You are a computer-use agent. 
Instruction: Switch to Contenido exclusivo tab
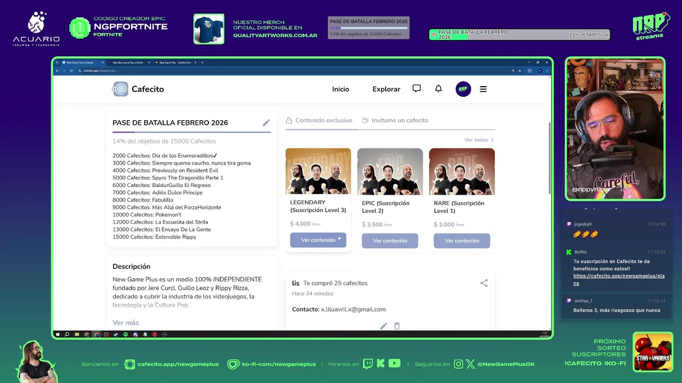tap(319, 120)
